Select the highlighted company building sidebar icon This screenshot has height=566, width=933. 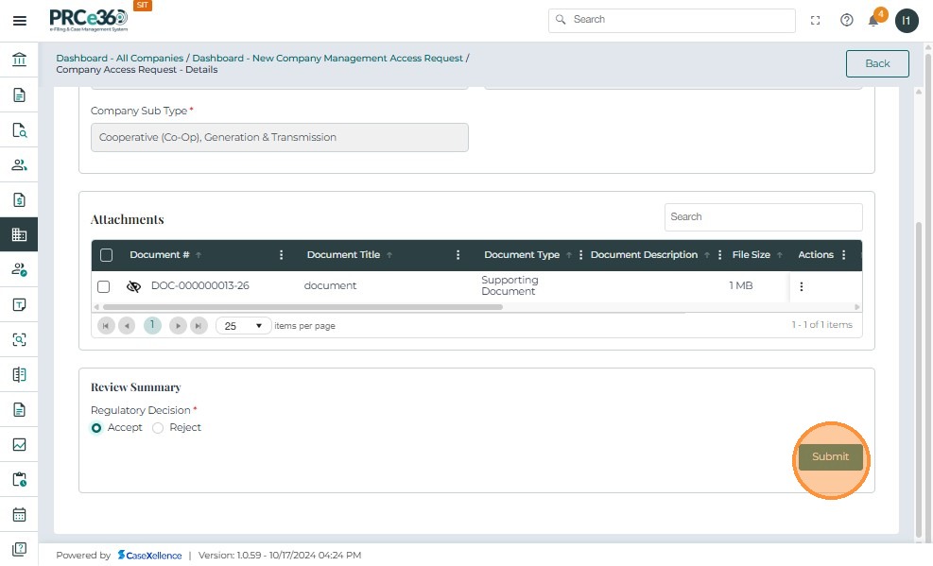click(19, 234)
